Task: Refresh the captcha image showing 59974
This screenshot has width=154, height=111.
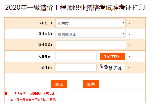Action: pyautogui.click(x=112, y=67)
